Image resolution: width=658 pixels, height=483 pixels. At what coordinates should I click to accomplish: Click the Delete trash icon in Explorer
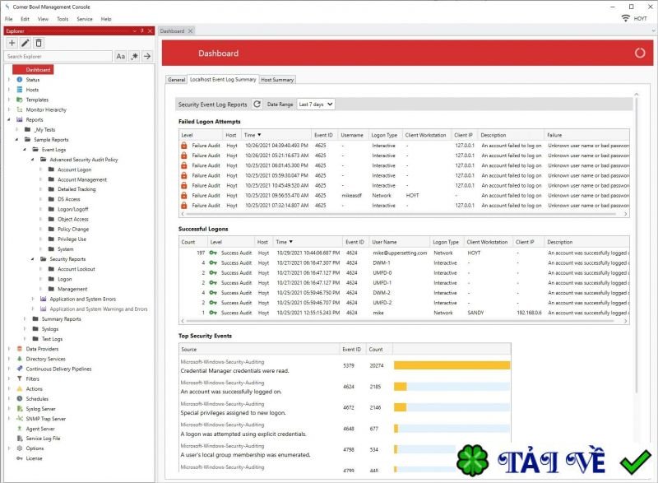tap(38, 44)
